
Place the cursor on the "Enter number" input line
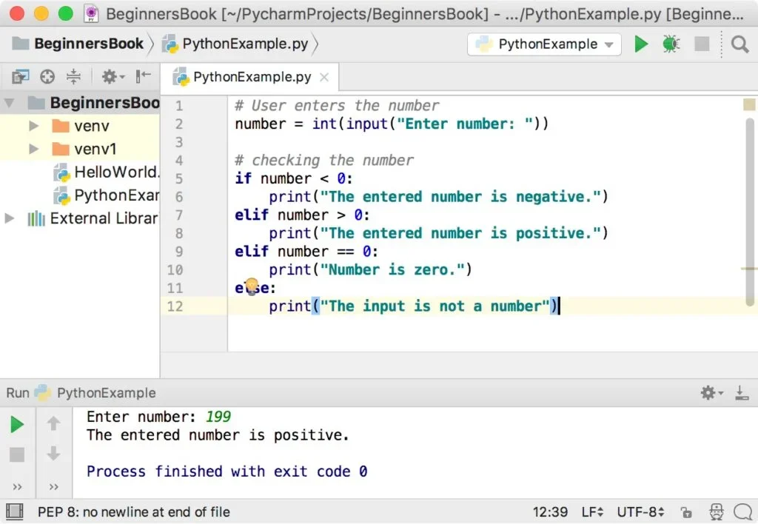click(x=392, y=124)
